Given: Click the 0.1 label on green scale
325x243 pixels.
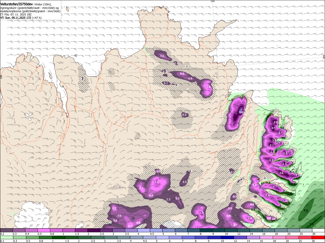Looking at the screenshot, I should (x=2, y=241).
